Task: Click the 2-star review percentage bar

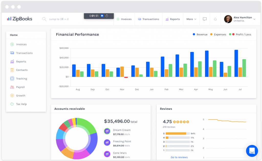Action: [x=178, y=146]
